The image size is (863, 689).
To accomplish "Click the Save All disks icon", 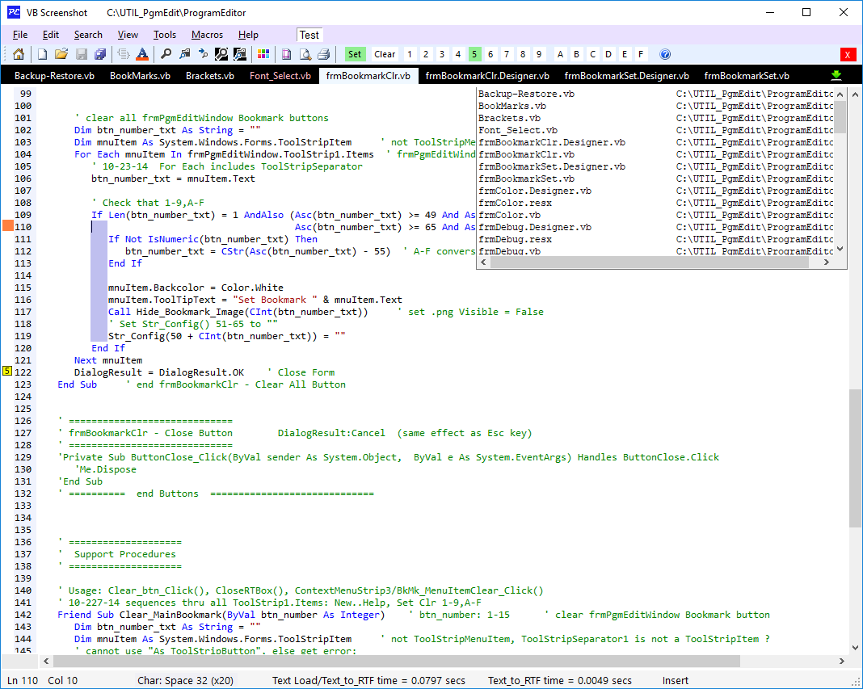I will click(100, 54).
